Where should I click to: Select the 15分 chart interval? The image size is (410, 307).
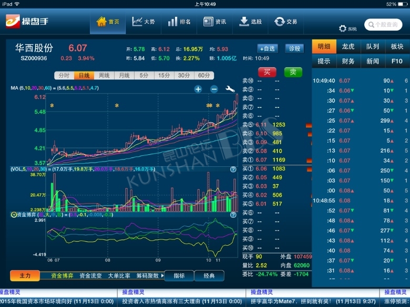164,76
